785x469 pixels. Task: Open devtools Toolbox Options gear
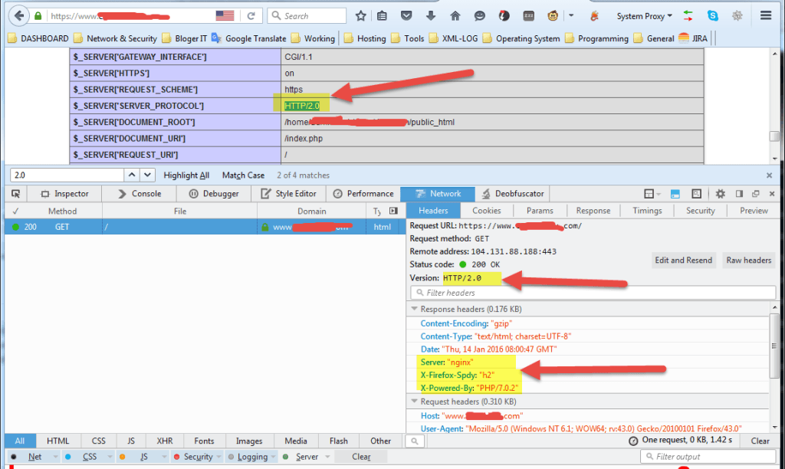(720, 194)
